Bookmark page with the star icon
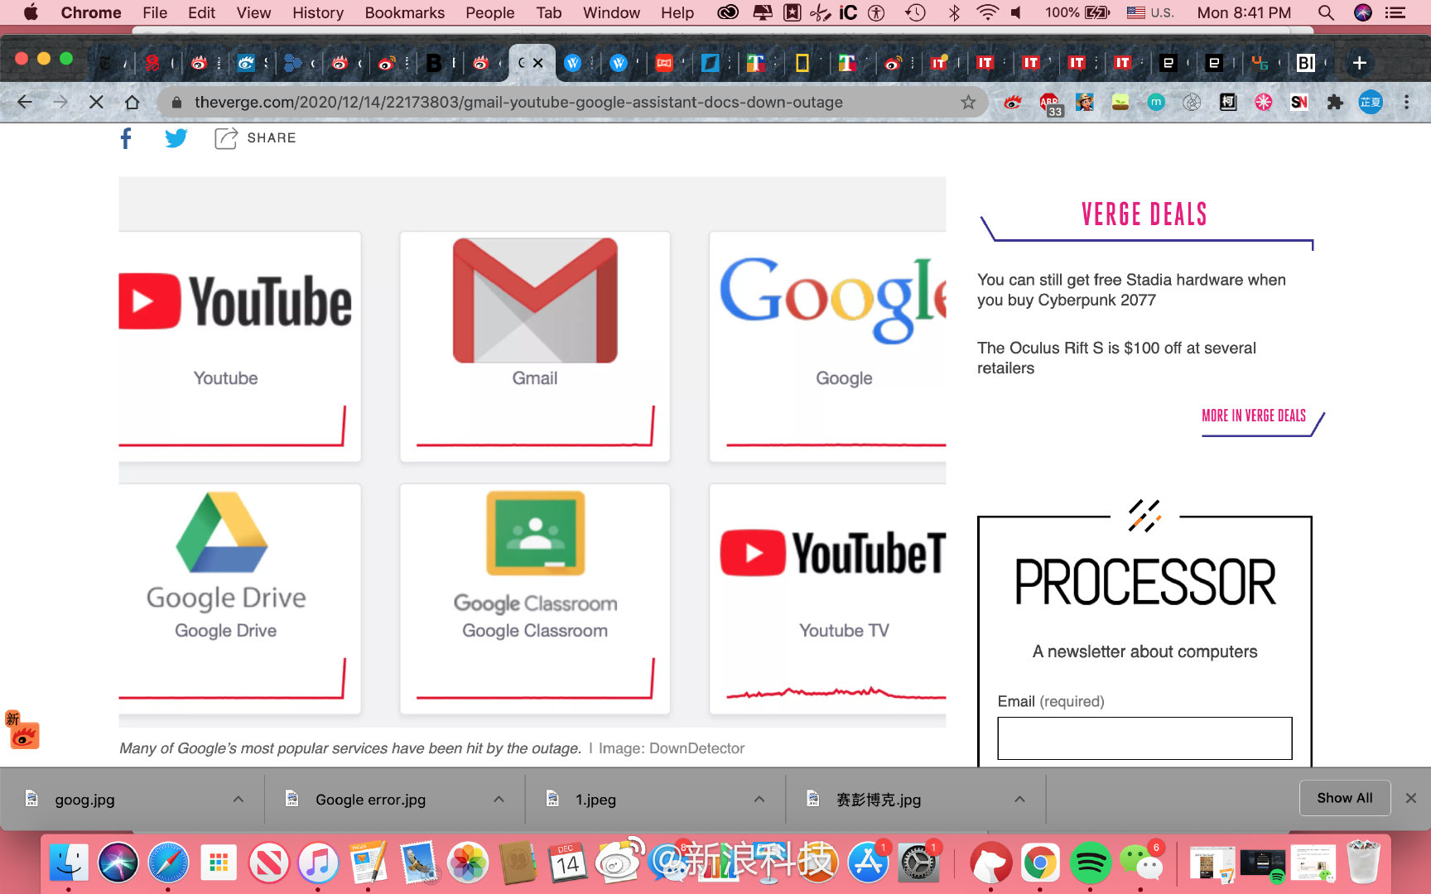 pos(967,102)
